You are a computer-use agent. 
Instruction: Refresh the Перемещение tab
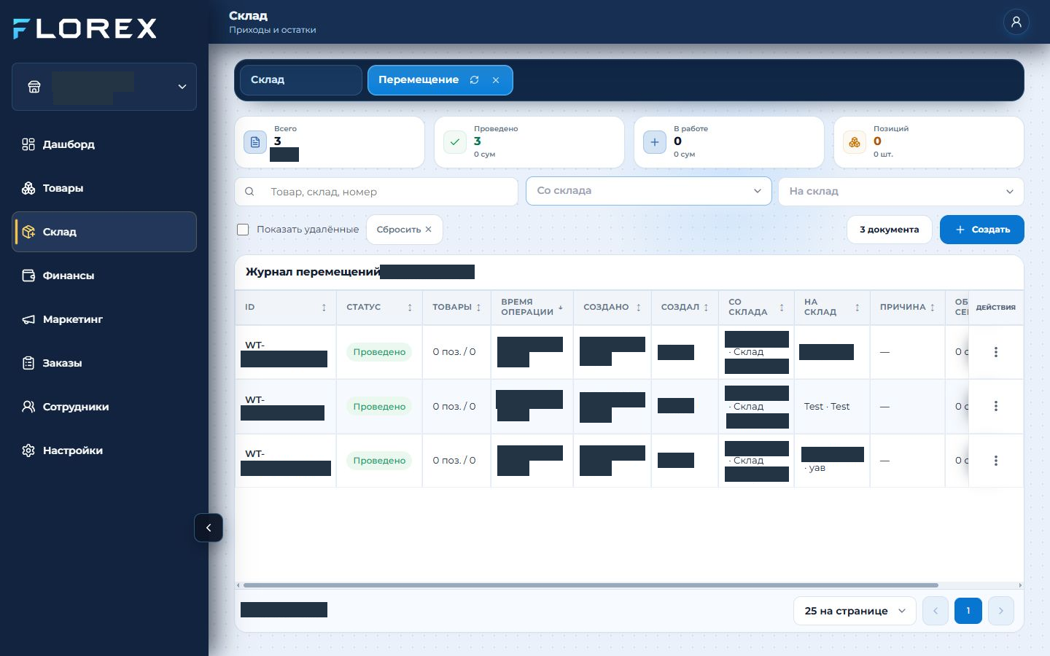point(475,80)
